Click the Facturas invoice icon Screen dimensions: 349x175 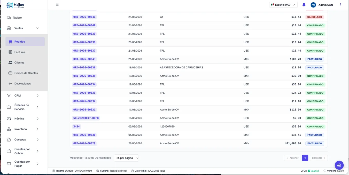coord(10,52)
